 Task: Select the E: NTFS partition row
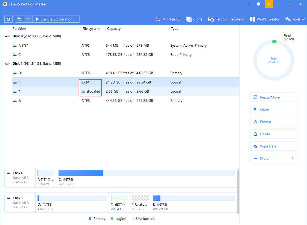[123, 101]
